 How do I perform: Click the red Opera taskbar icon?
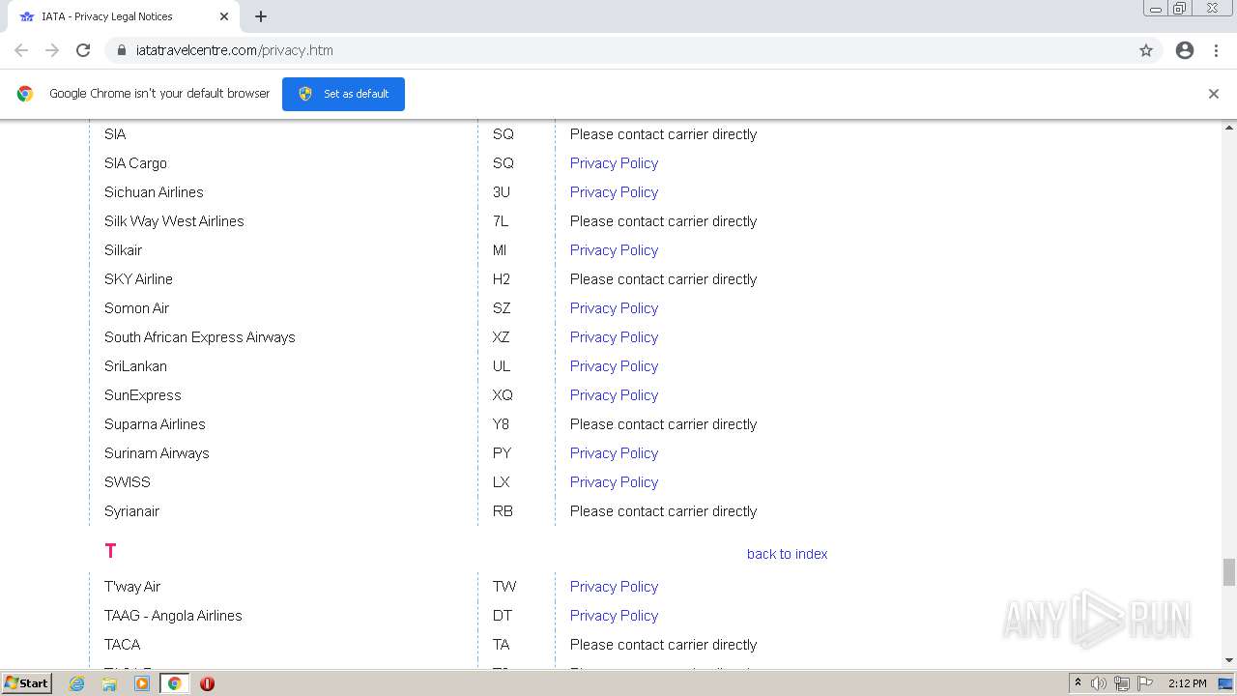(207, 683)
